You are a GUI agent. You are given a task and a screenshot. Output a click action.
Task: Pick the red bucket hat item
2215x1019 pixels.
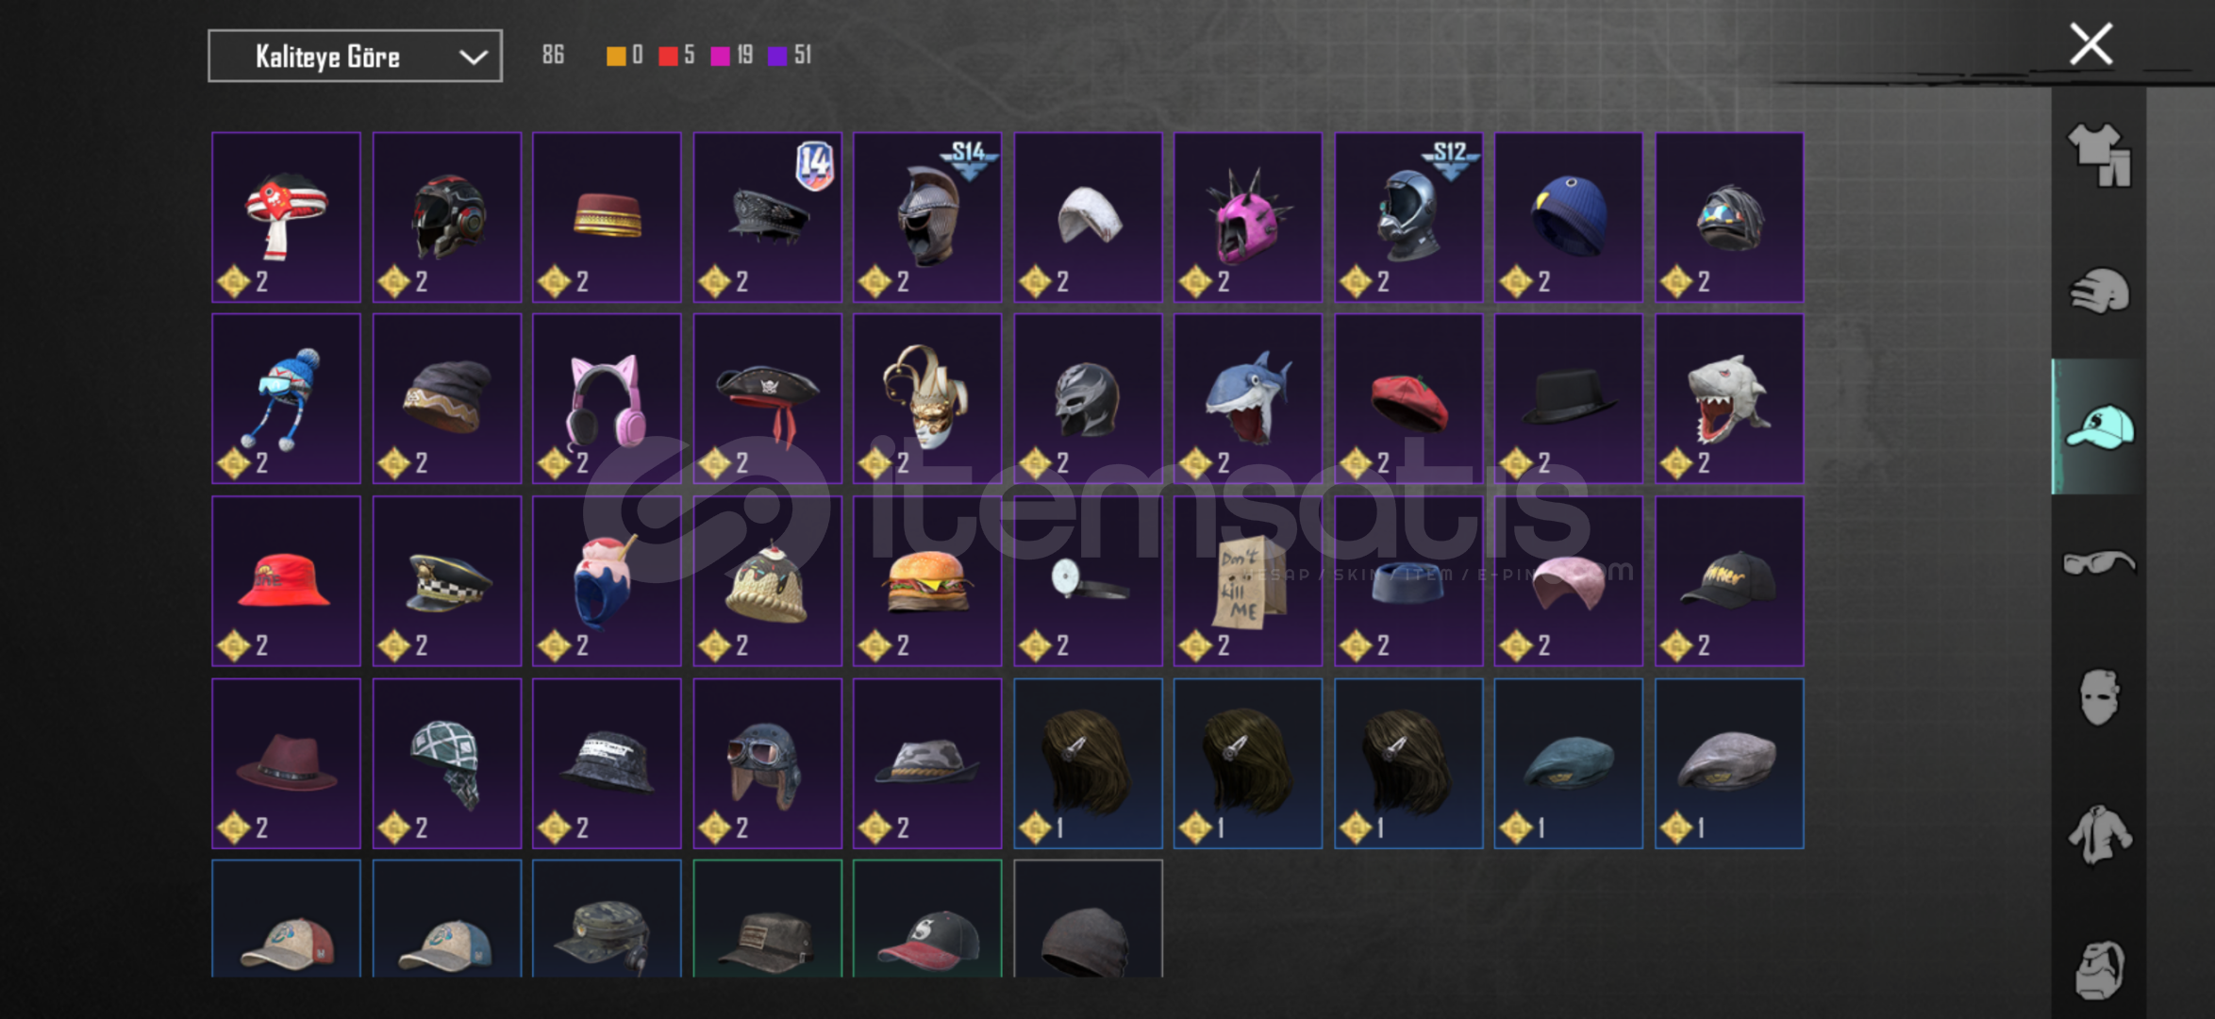(286, 581)
